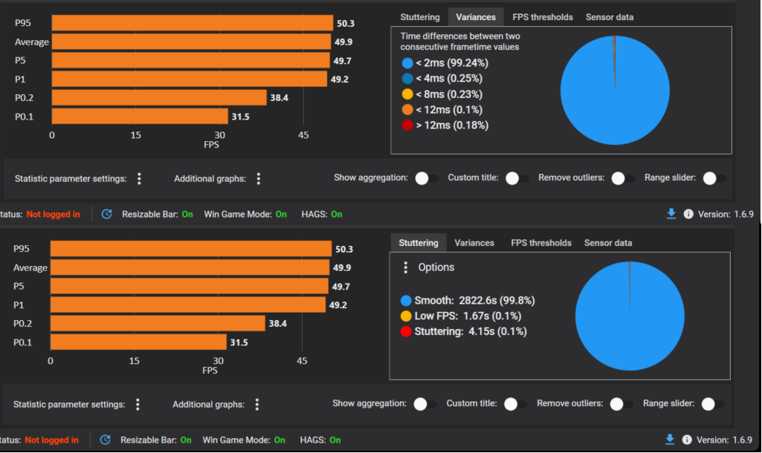Open FPS thresholds tab in Stuttering-view window
The image size is (762, 453).
(541, 243)
